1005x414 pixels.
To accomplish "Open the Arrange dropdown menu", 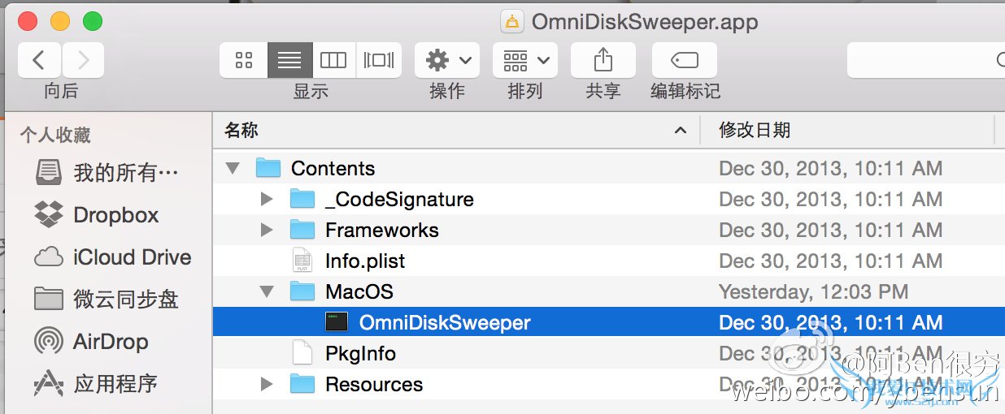I will (524, 60).
